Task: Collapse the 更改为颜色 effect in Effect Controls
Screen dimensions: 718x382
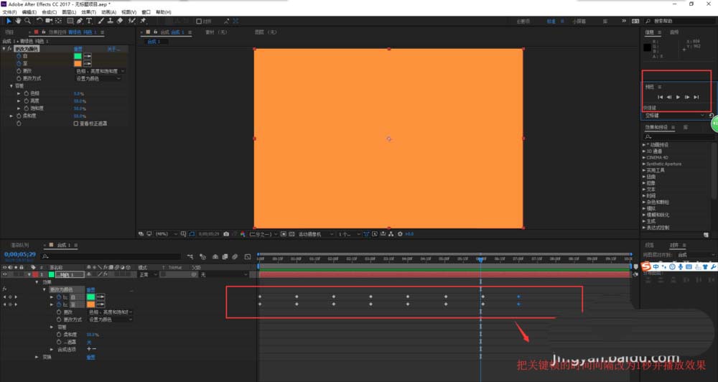Action: (x=4, y=49)
